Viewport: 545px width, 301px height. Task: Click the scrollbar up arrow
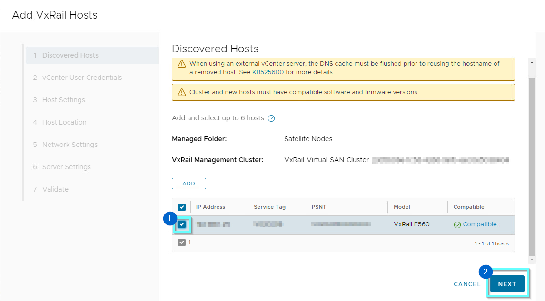[x=532, y=62]
